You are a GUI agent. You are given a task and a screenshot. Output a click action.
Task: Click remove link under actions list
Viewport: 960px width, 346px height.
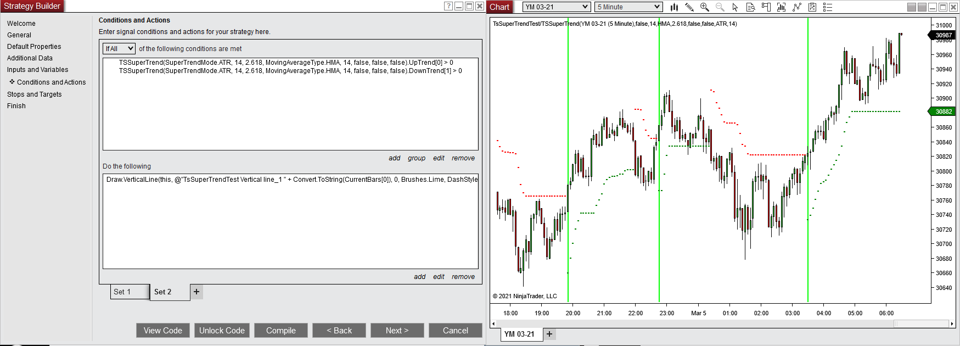tap(463, 277)
